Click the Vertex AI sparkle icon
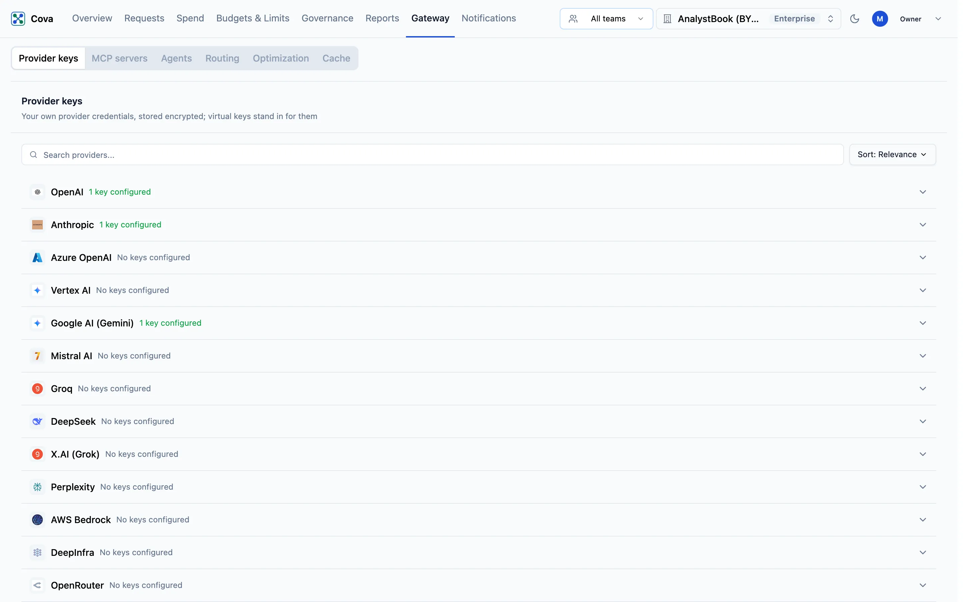 coord(37,290)
